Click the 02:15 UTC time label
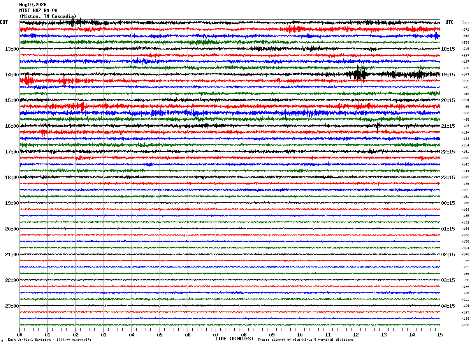The height and width of the screenshot is (345, 471). pyautogui.click(x=448, y=255)
